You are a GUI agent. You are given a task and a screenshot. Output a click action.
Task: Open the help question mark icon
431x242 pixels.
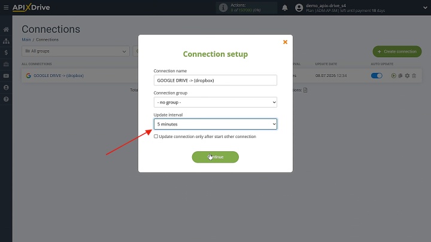pos(6,99)
